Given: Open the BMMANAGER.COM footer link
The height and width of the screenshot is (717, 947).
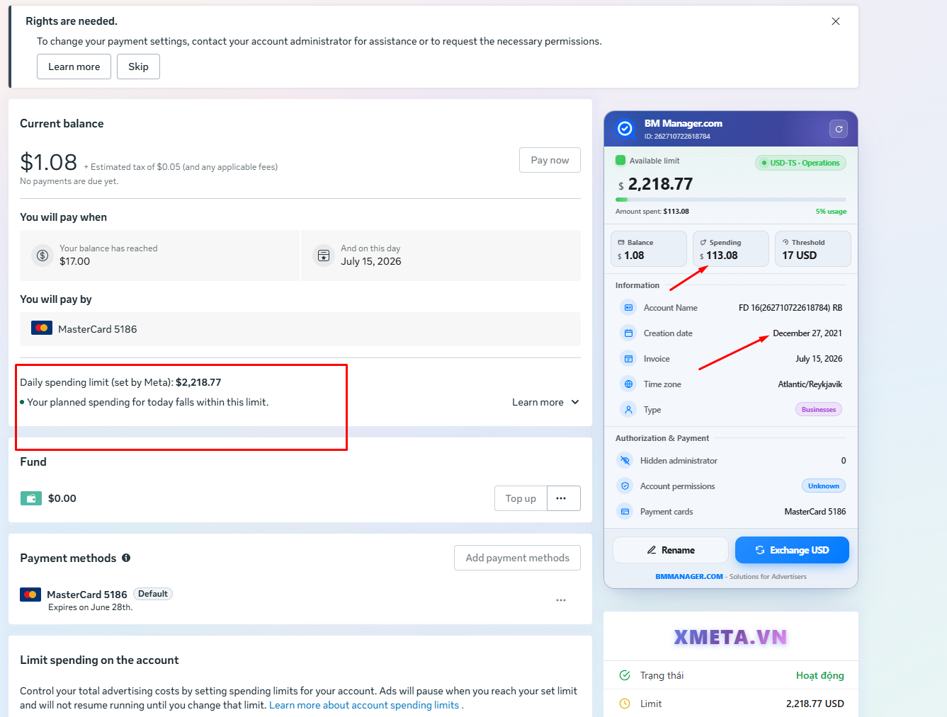Looking at the screenshot, I should (689, 577).
